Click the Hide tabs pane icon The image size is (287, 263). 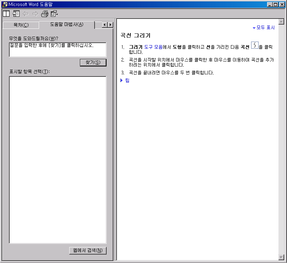click(x=16, y=14)
